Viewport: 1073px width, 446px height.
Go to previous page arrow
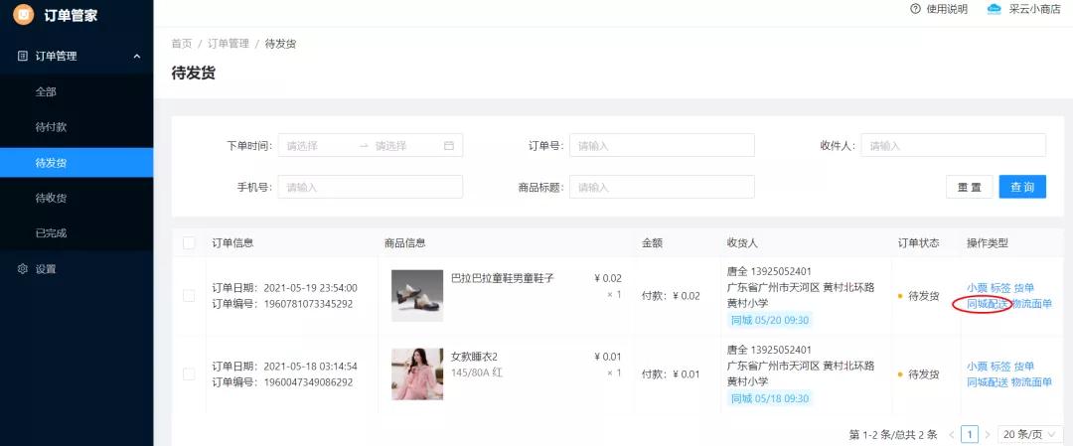pos(952,434)
